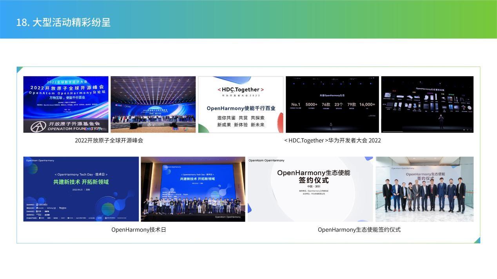Click the HDC.Together logo in the poster
This screenshot has width=497, height=279.
(241, 90)
